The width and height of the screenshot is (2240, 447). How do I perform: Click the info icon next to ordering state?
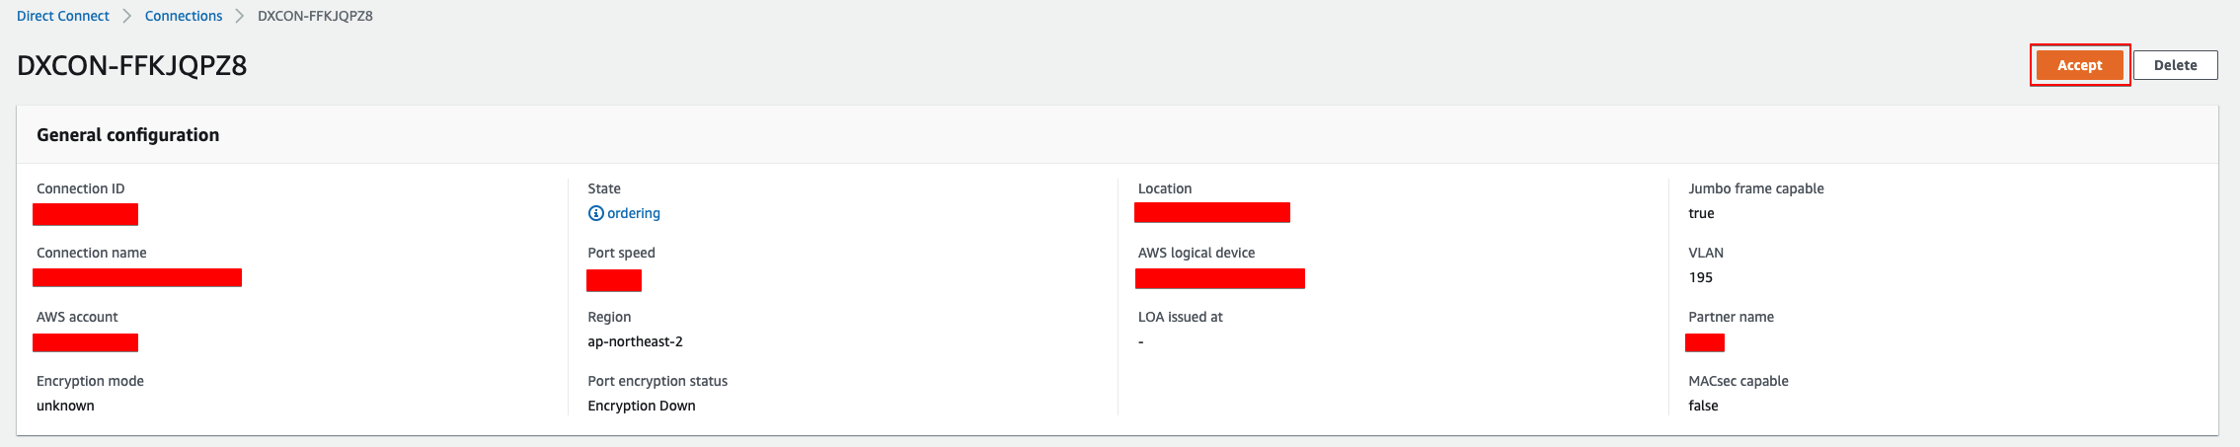point(595,213)
